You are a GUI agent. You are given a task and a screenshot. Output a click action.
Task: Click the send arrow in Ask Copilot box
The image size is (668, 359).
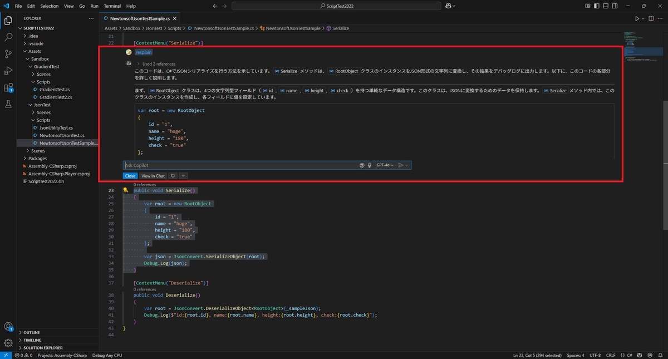[x=401, y=165]
